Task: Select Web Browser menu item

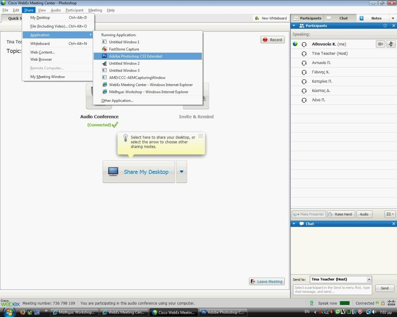Action: coord(58,59)
